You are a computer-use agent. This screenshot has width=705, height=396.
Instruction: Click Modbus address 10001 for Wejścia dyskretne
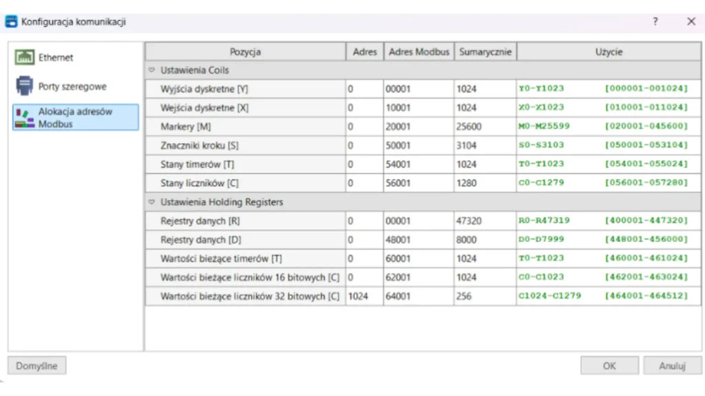(419, 108)
